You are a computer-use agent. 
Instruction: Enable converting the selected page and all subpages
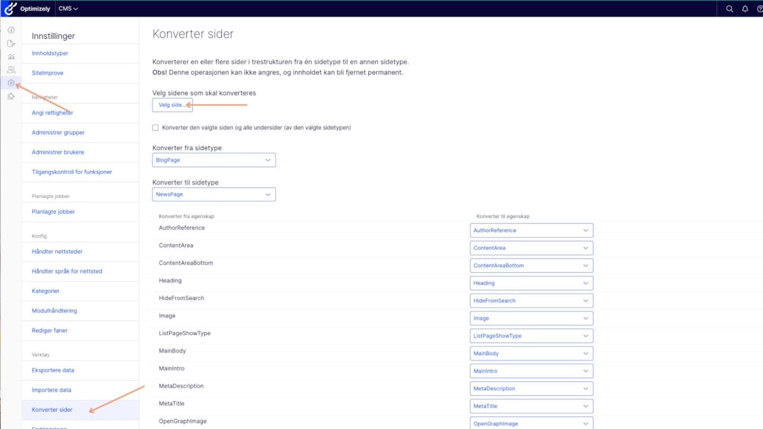coord(156,128)
